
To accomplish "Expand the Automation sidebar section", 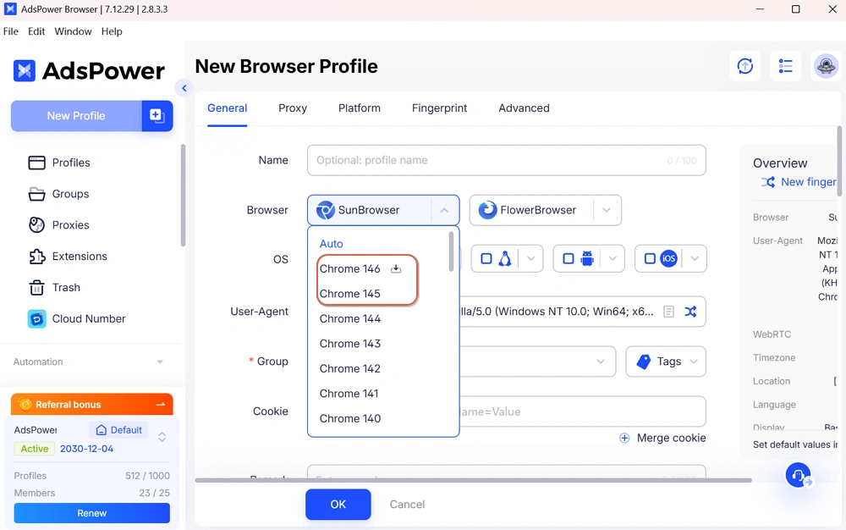I will tap(160, 362).
